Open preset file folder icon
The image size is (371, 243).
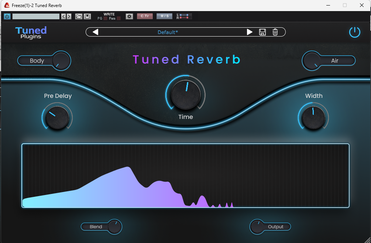click(x=79, y=16)
